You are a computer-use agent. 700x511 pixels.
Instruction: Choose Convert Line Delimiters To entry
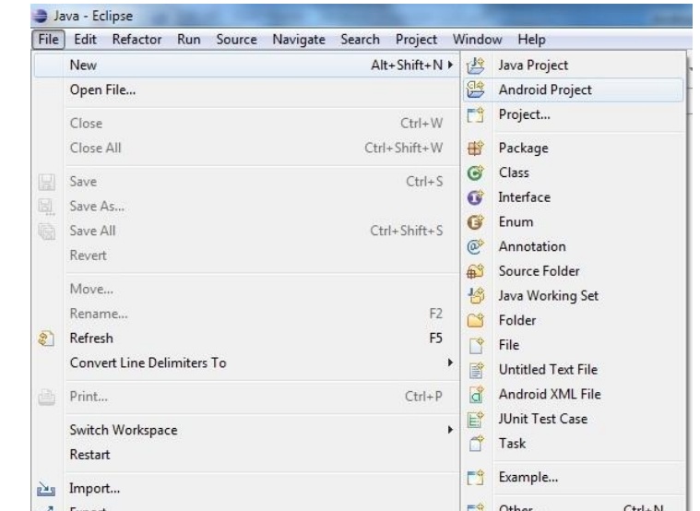point(247,362)
